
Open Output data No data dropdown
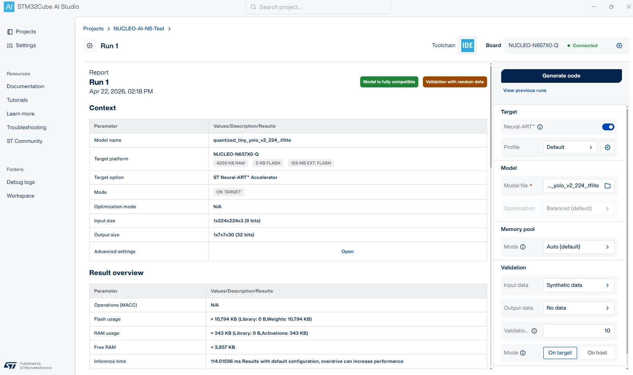tap(579, 308)
